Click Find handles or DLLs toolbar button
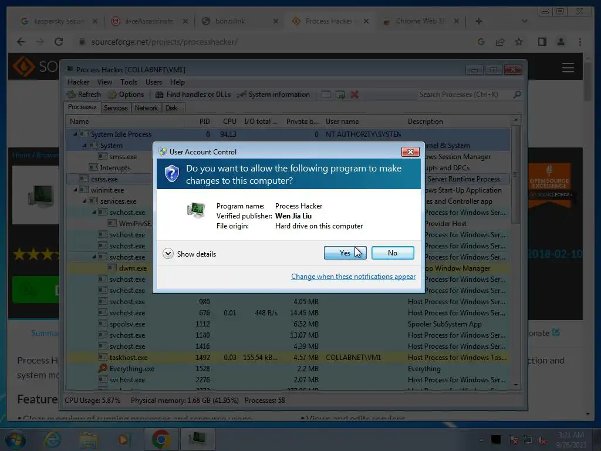Image resolution: width=601 pixels, height=451 pixels. [193, 95]
